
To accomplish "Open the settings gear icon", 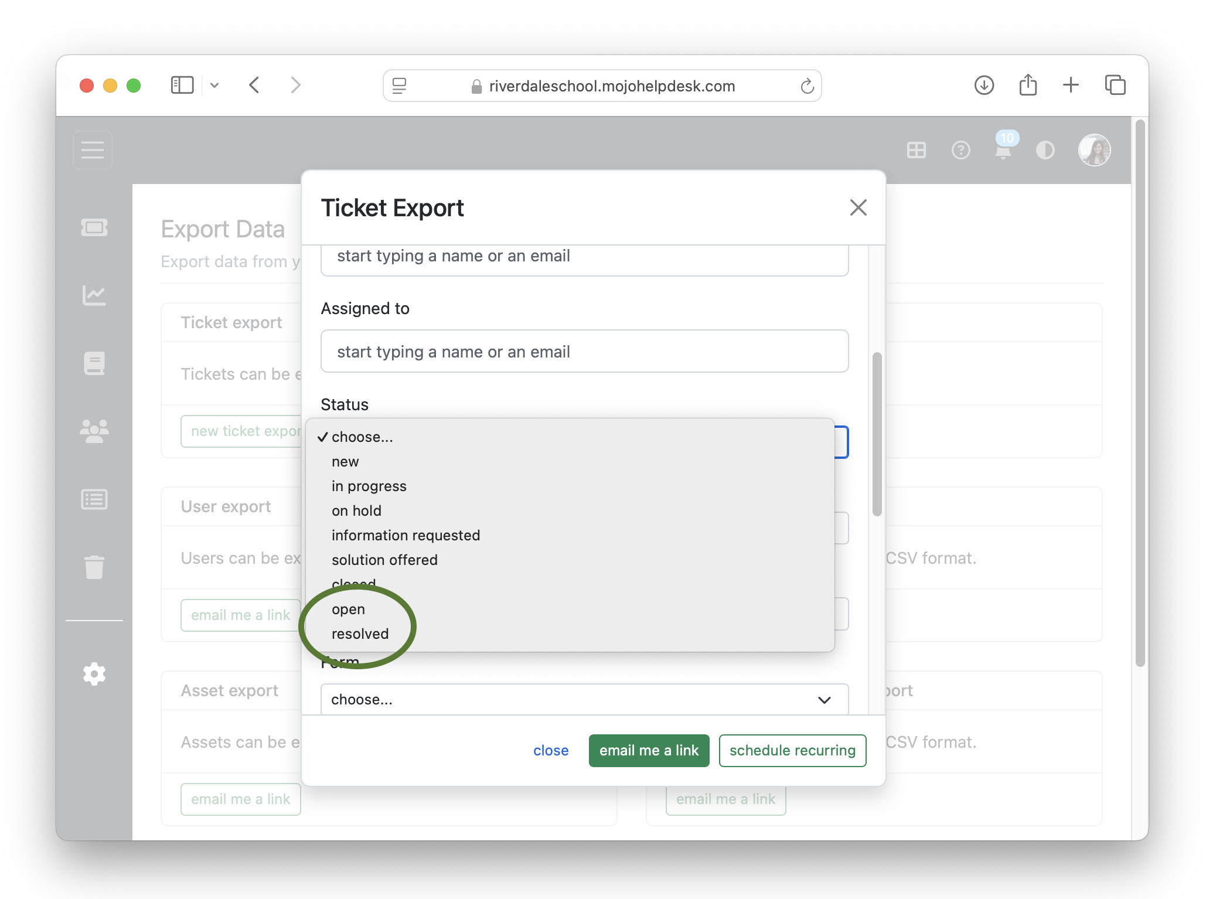I will 94,674.
